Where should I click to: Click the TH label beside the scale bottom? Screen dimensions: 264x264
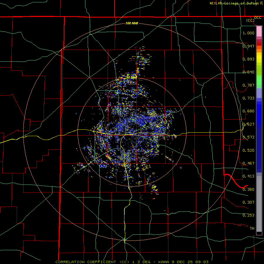pos(252,229)
